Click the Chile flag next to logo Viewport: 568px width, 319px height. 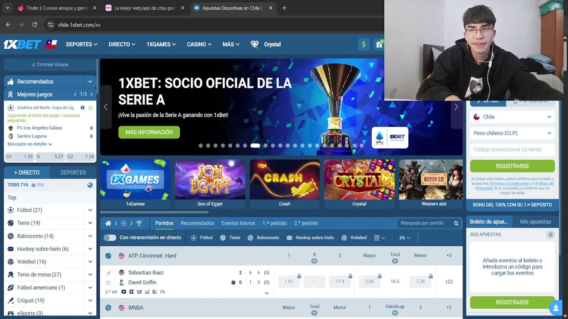(x=51, y=44)
